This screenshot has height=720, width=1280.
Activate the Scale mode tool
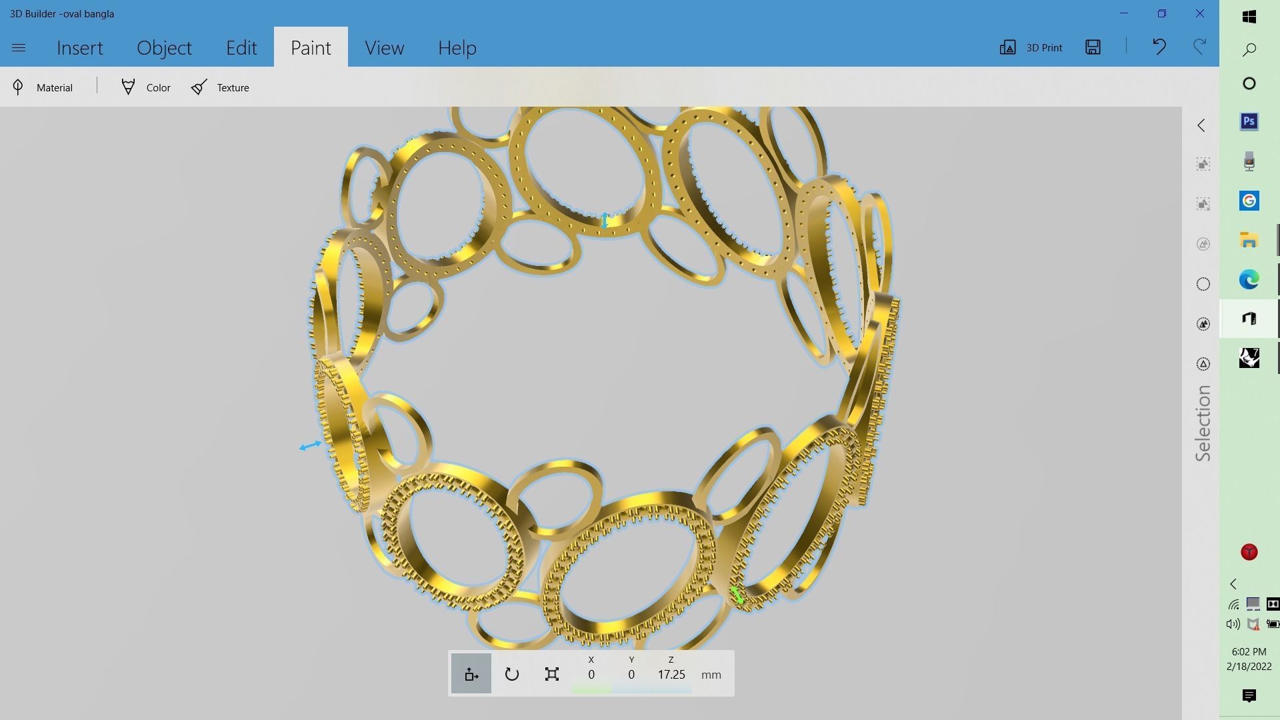(x=551, y=674)
